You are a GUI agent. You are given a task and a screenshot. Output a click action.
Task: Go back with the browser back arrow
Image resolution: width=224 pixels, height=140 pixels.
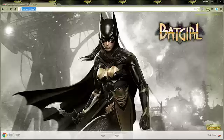pyautogui.click(x=3, y=9)
